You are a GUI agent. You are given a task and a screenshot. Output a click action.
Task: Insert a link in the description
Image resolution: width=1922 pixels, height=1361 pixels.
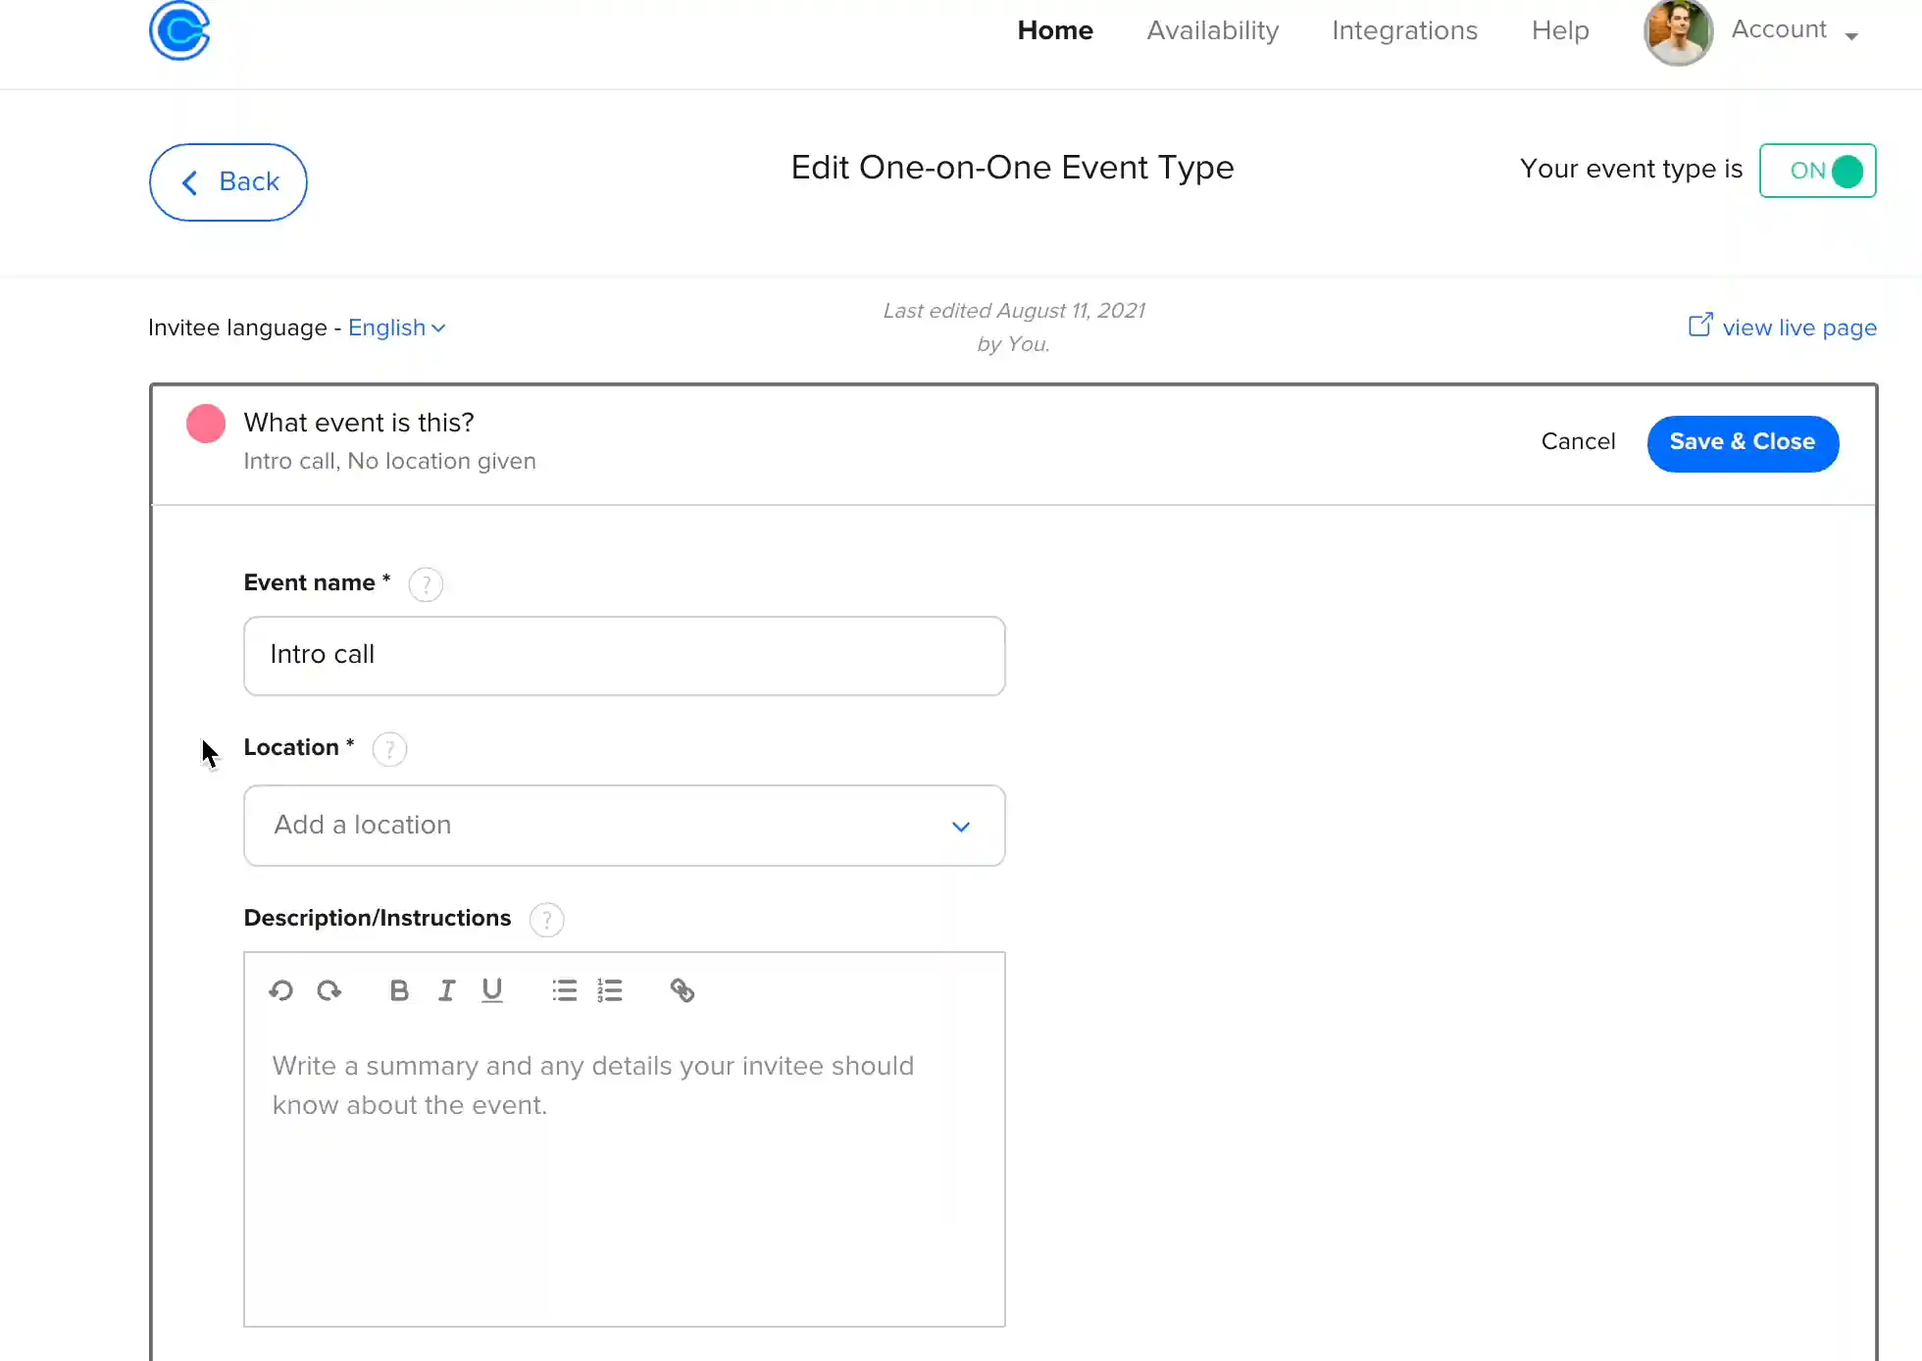coord(683,990)
